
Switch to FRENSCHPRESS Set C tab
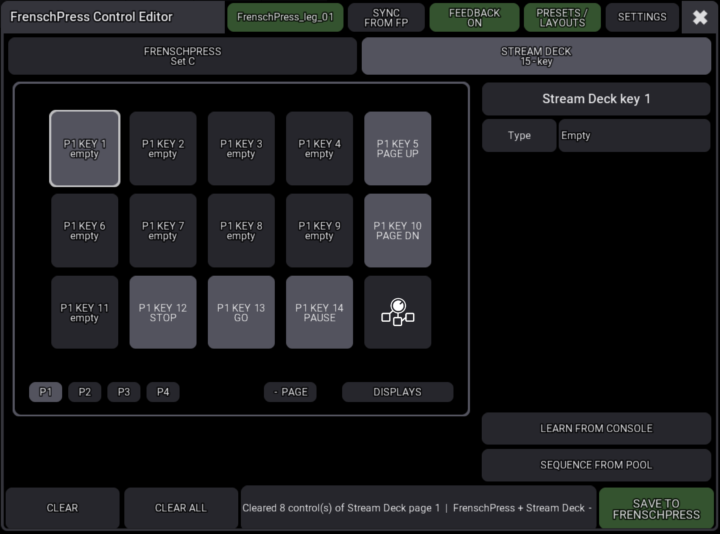(x=183, y=56)
